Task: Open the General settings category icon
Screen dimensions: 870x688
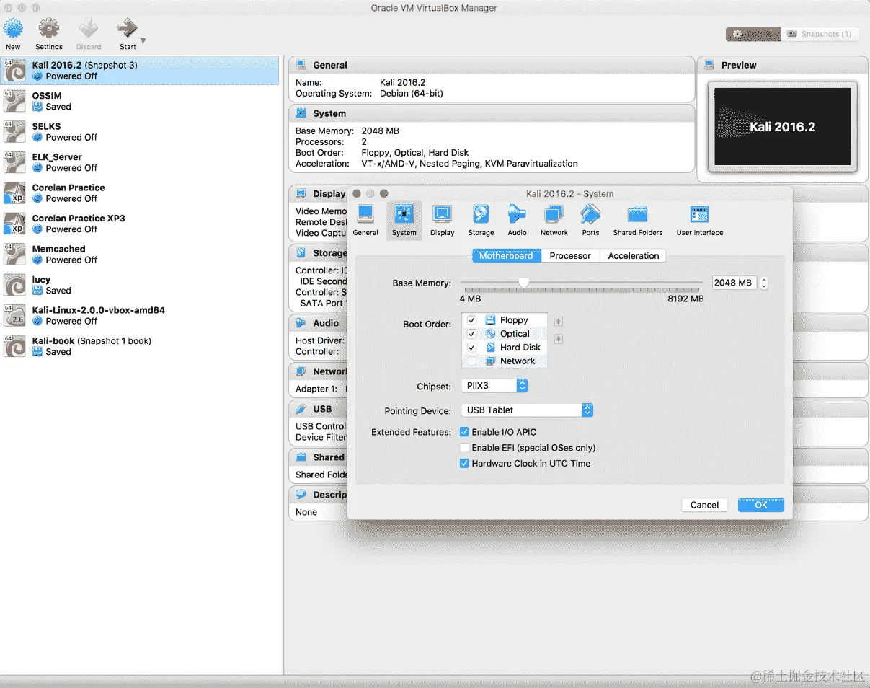Action: pyautogui.click(x=365, y=215)
